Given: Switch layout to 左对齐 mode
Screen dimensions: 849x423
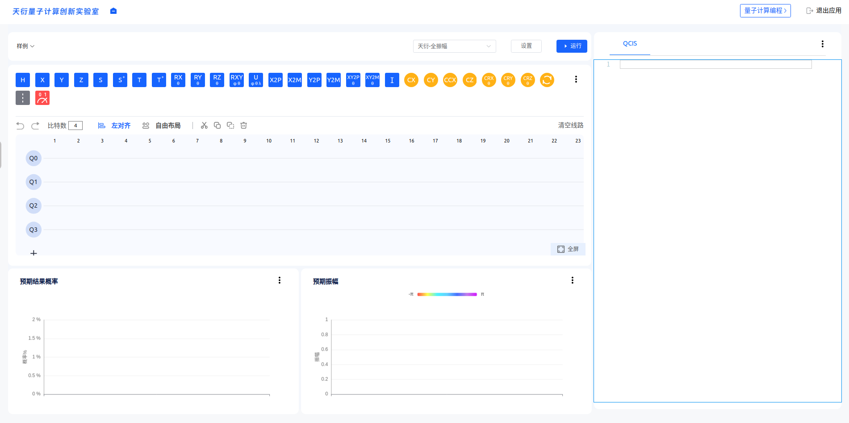Looking at the screenshot, I should [114, 126].
